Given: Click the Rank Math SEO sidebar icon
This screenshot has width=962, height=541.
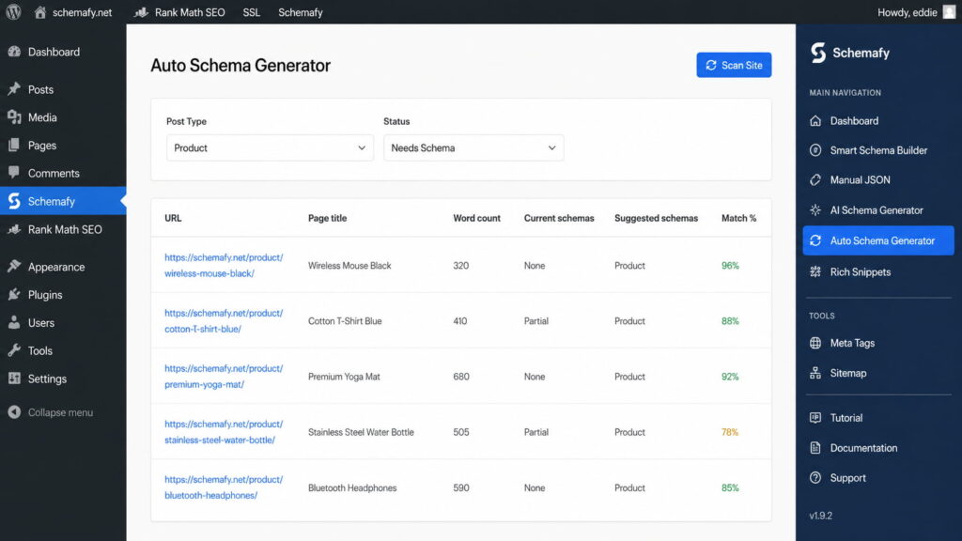Looking at the screenshot, I should pyautogui.click(x=14, y=229).
